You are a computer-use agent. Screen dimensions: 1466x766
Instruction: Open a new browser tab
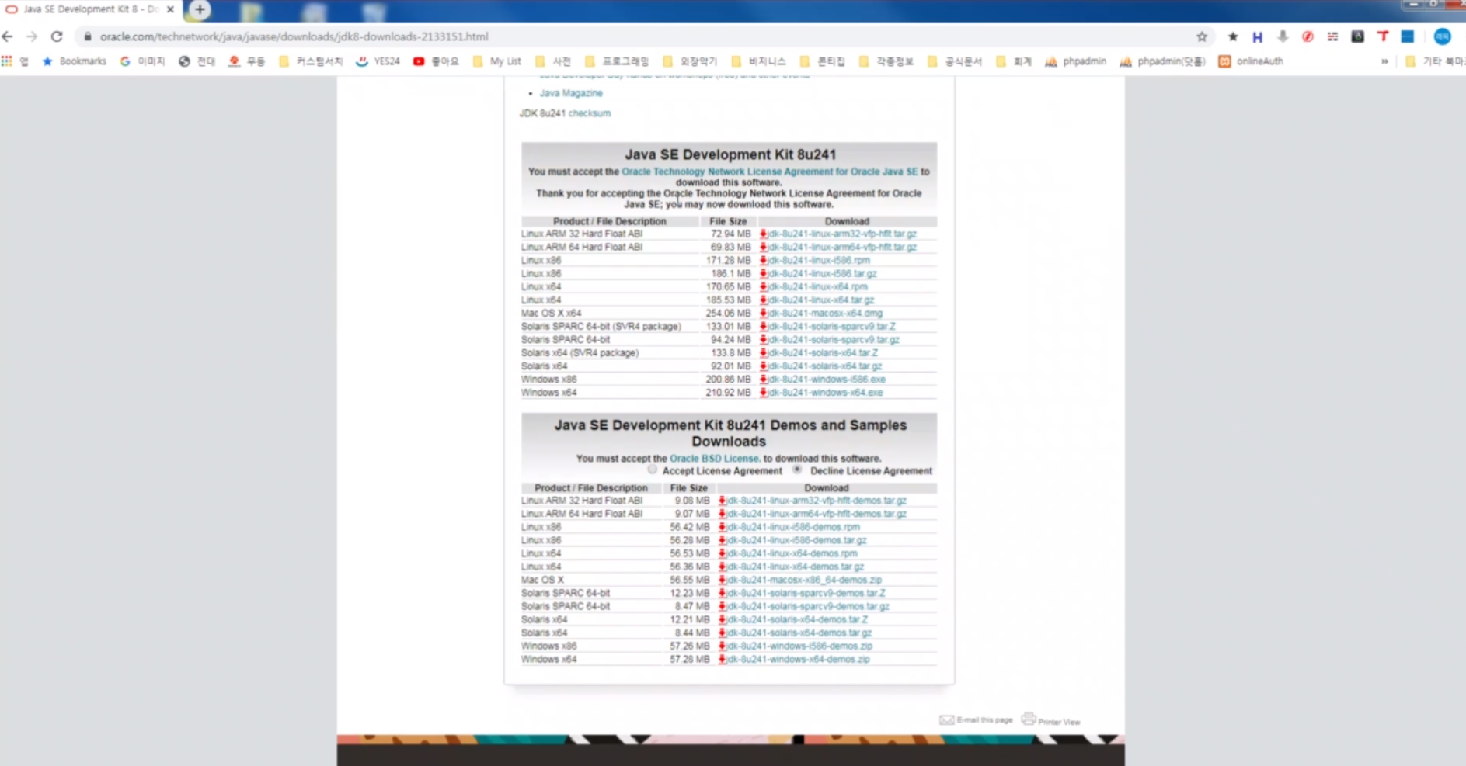[x=200, y=9]
